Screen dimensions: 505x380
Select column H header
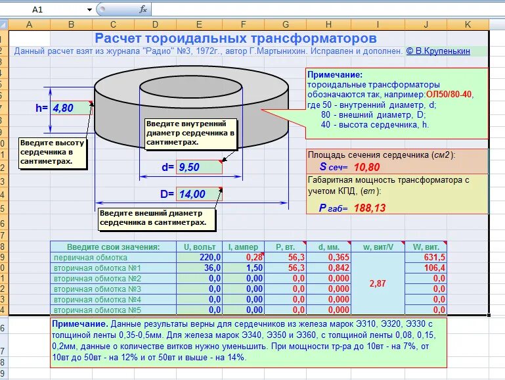pyautogui.click(x=328, y=24)
